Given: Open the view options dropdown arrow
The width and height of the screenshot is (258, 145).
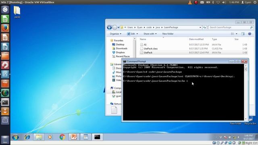Looking at the screenshot, I should (237, 34).
